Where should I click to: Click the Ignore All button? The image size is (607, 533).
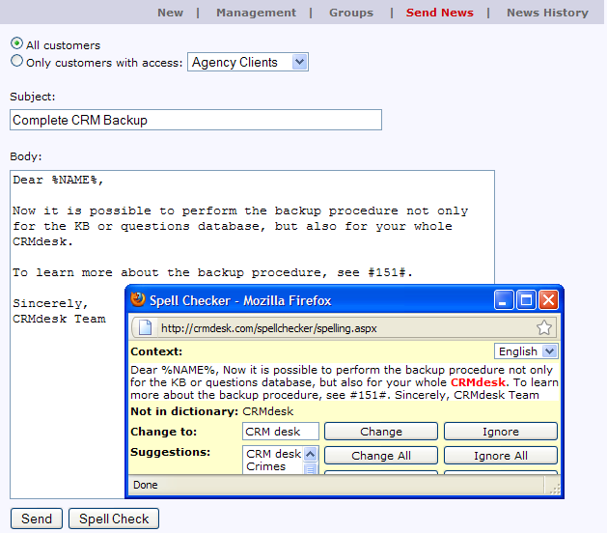(501, 455)
